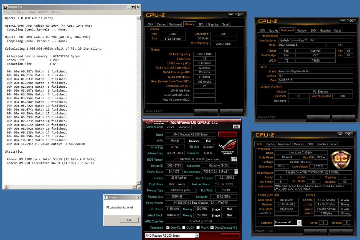
Task: Click the Bus Interface question mark icon
Action: pyautogui.click(x=236, y=172)
